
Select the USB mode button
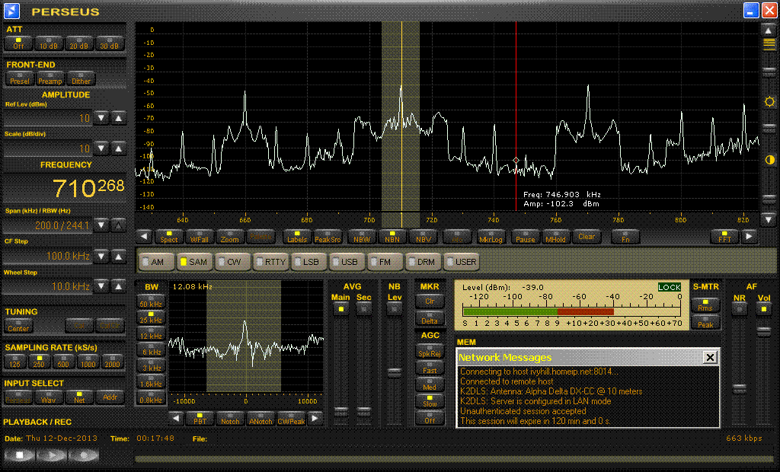click(347, 262)
